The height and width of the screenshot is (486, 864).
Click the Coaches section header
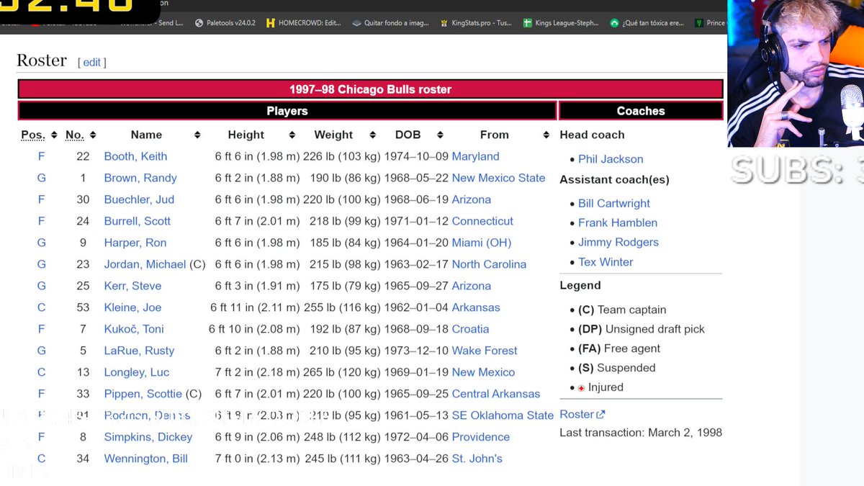point(641,111)
